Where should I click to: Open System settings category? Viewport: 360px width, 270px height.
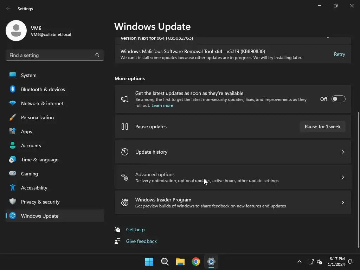54,75
